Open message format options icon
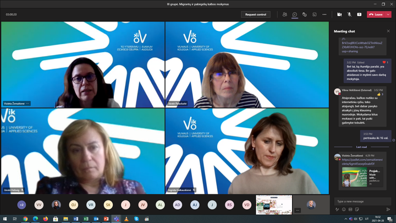This screenshot has width=396, height=223. coord(337,209)
